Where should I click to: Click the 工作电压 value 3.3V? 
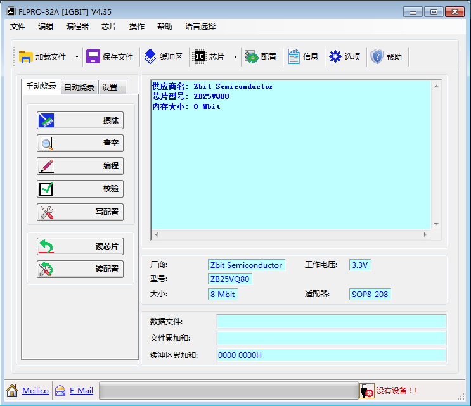360,265
